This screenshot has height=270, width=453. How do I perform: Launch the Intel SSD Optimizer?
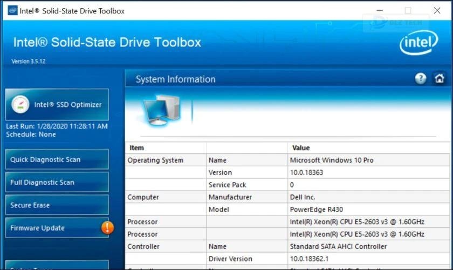[x=57, y=104]
